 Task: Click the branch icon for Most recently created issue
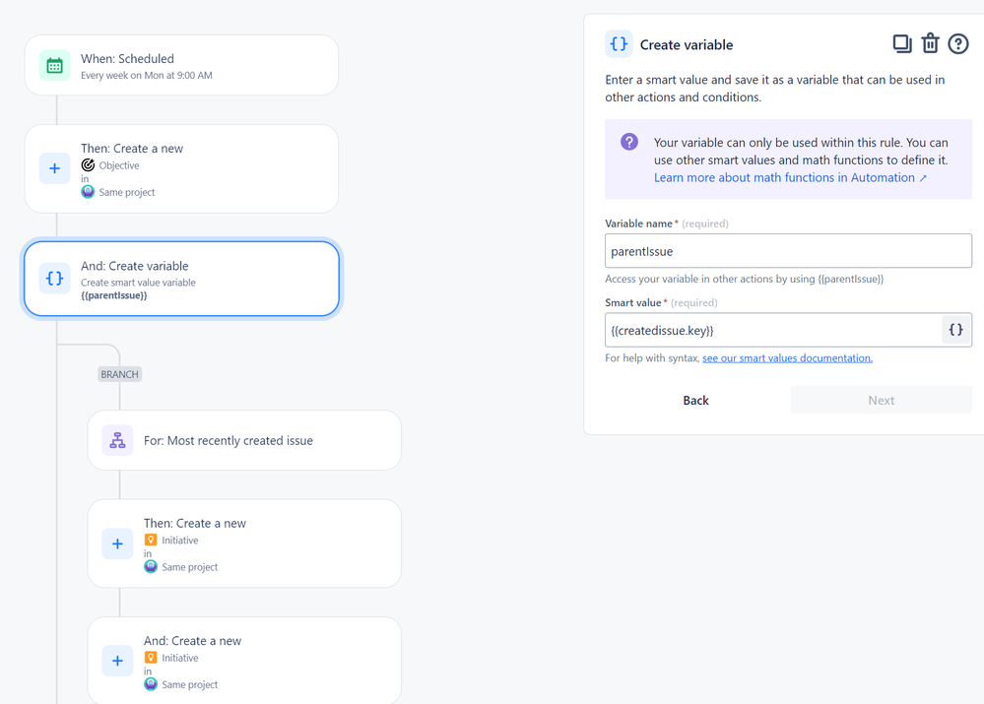pos(117,440)
